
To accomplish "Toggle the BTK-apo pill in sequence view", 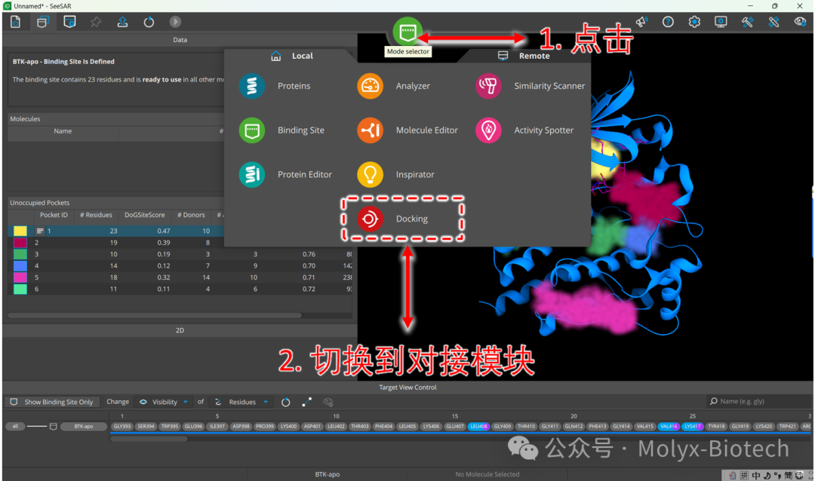I will 84,427.
